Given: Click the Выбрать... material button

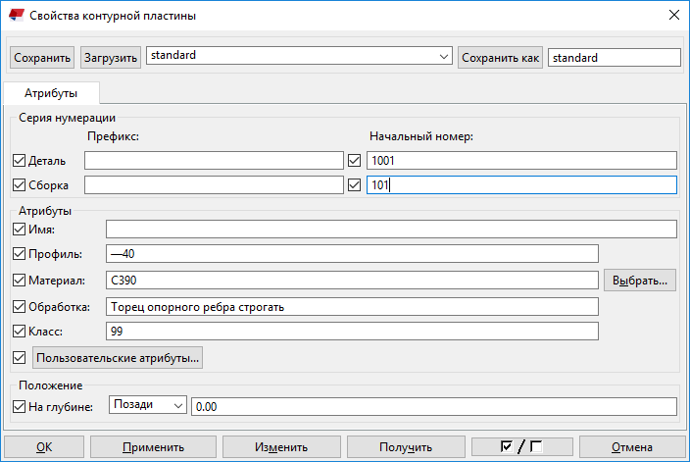Looking at the screenshot, I should point(639,281).
